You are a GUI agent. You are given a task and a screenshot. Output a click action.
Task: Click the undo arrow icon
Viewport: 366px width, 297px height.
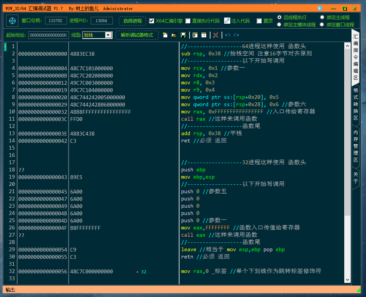coord(228,35)
